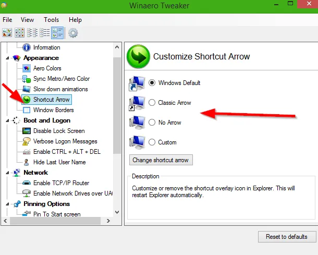The image size is (318, 255).
Task: Click the horizontal scroll right arrow
Action: 108,221
